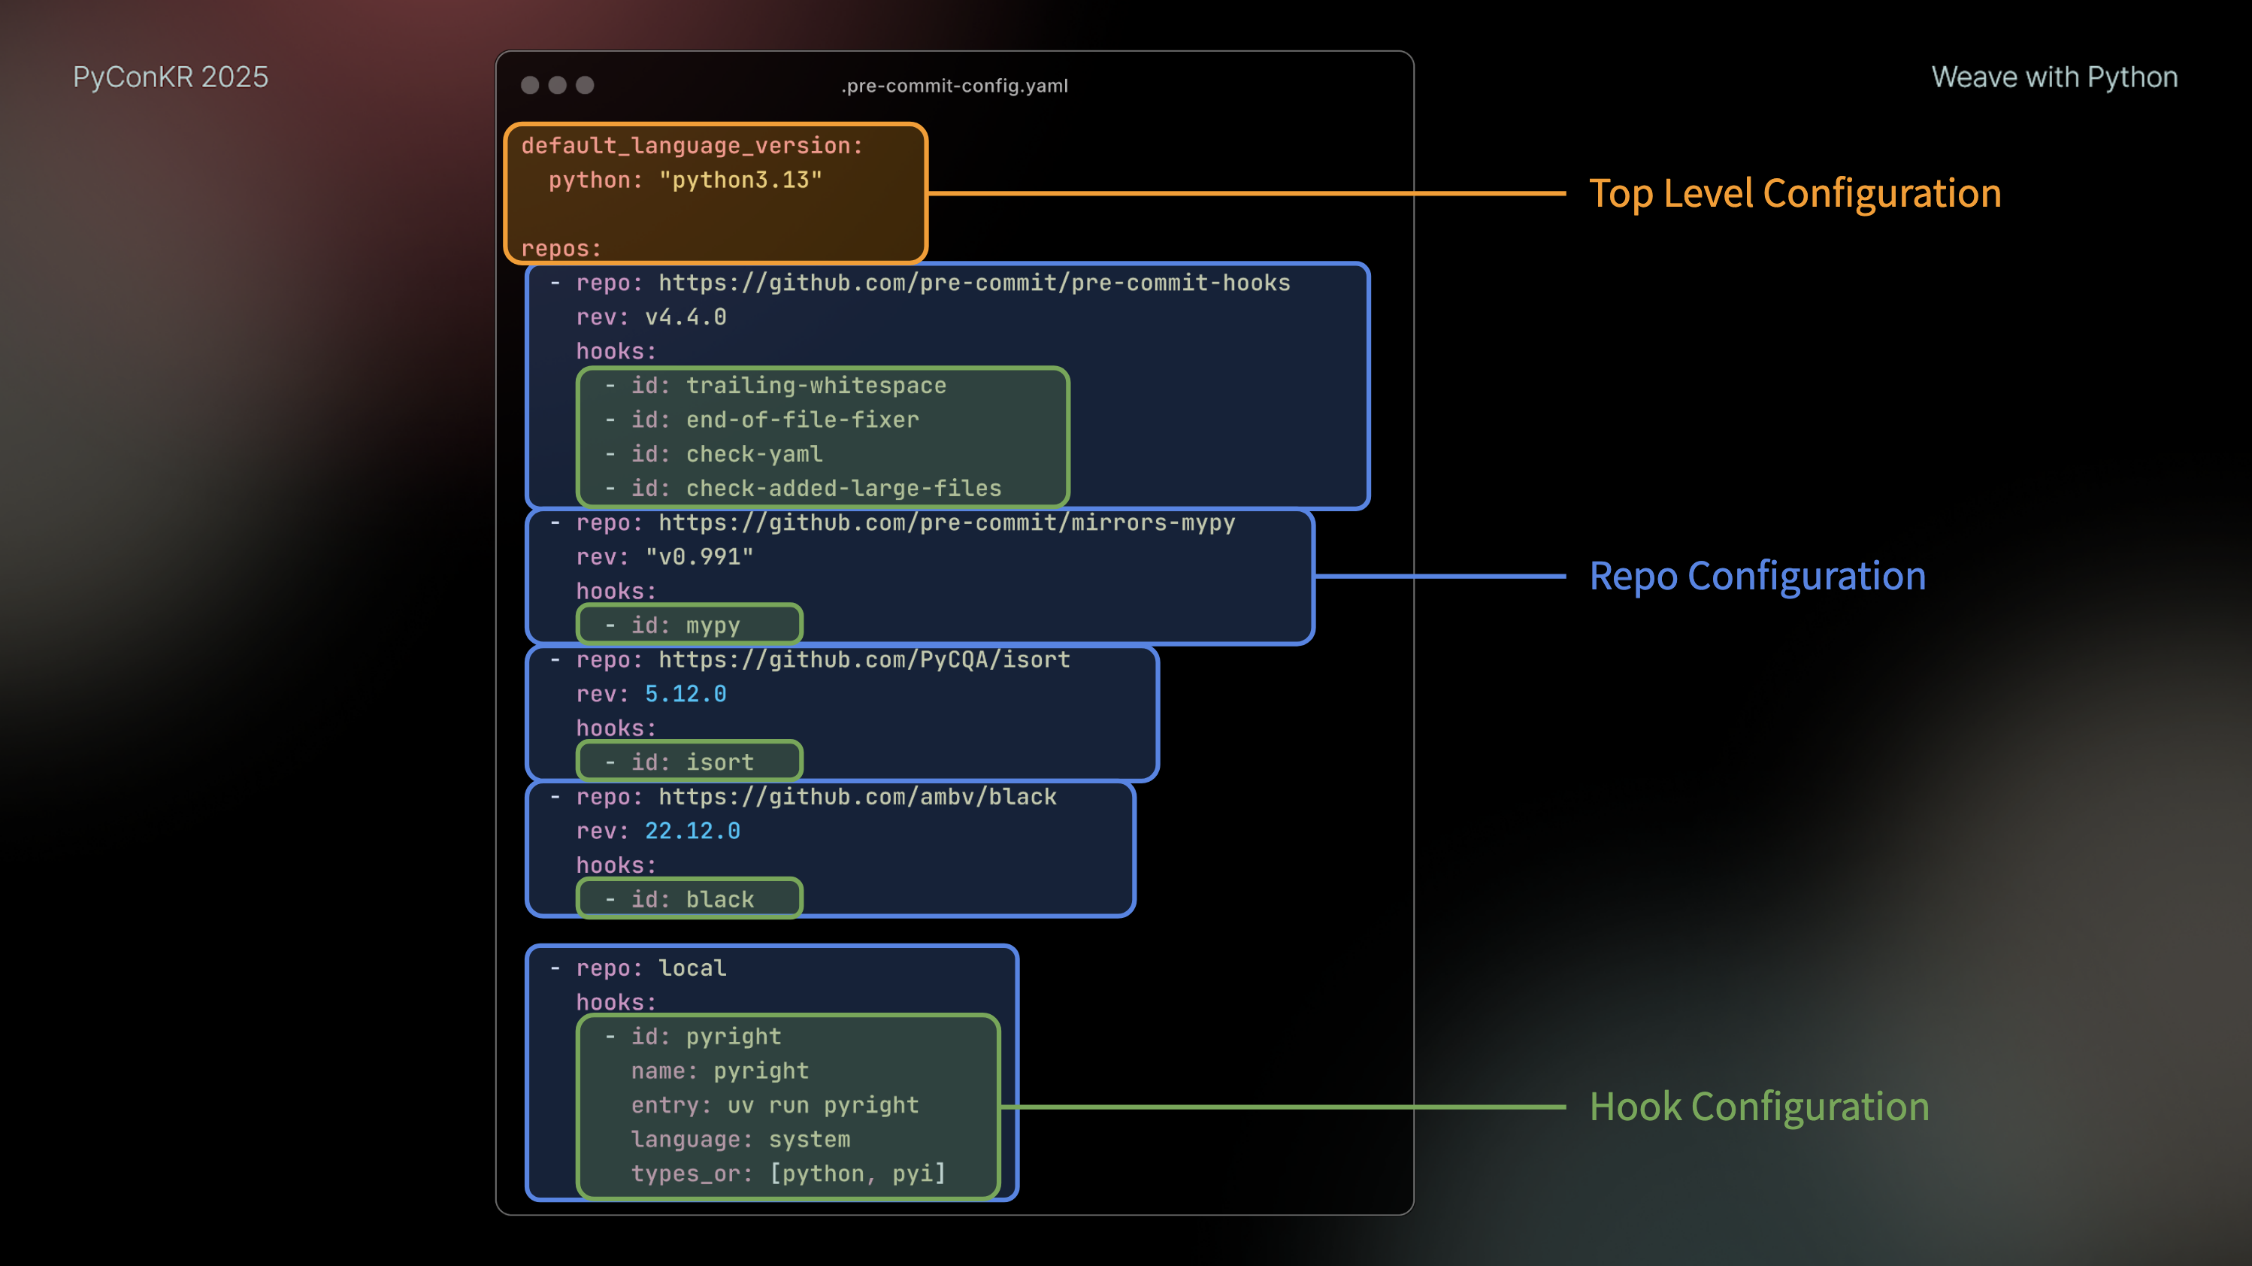The width and height of the screenshot is (2252, 1266).
Task: Click the middle gray window dot
Action: 558,85
